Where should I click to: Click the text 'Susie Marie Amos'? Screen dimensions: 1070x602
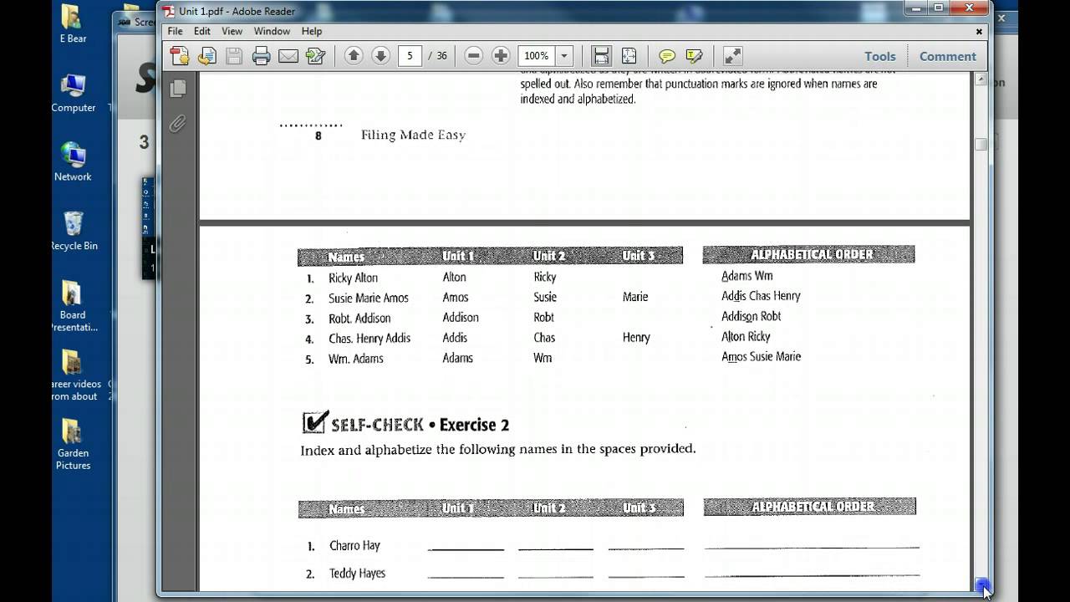[369, 298]
